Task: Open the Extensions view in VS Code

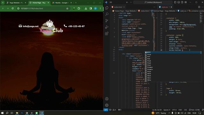Action: click(107, 34)
